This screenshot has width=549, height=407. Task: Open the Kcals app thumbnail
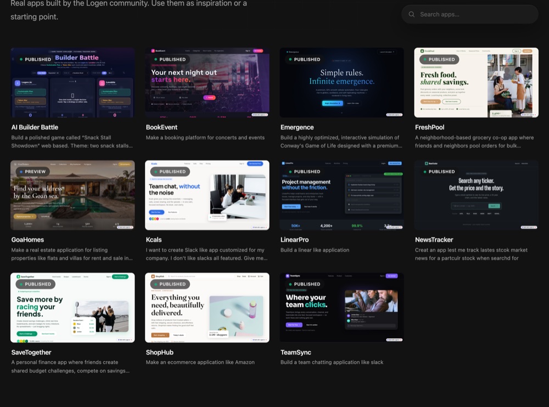pyautogui.click(x=208, y=195)
